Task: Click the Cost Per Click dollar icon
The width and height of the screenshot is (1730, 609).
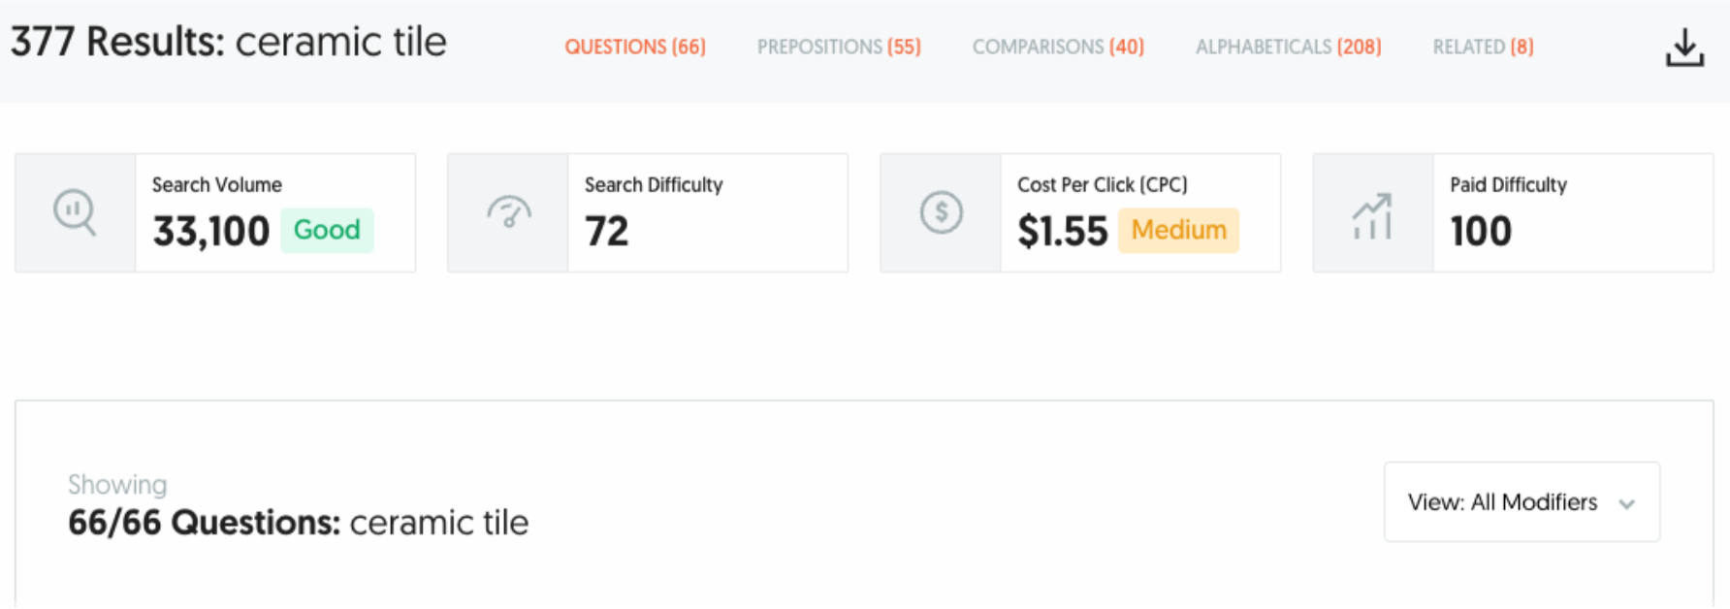Action: [941, 212]
